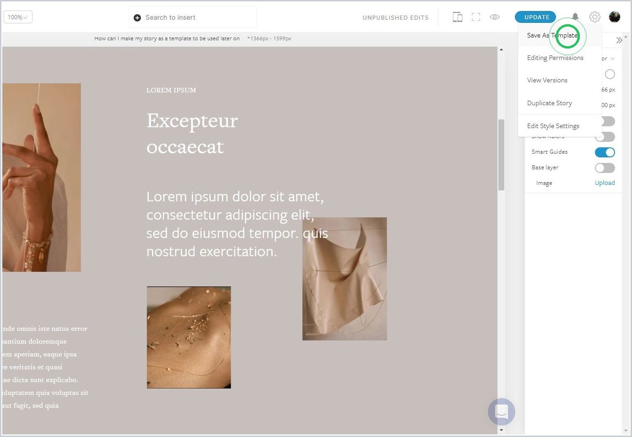The image size is (632, 437).
Task: Select the silk fabric image
Action: pyautogui.click(x=345, y=279)
